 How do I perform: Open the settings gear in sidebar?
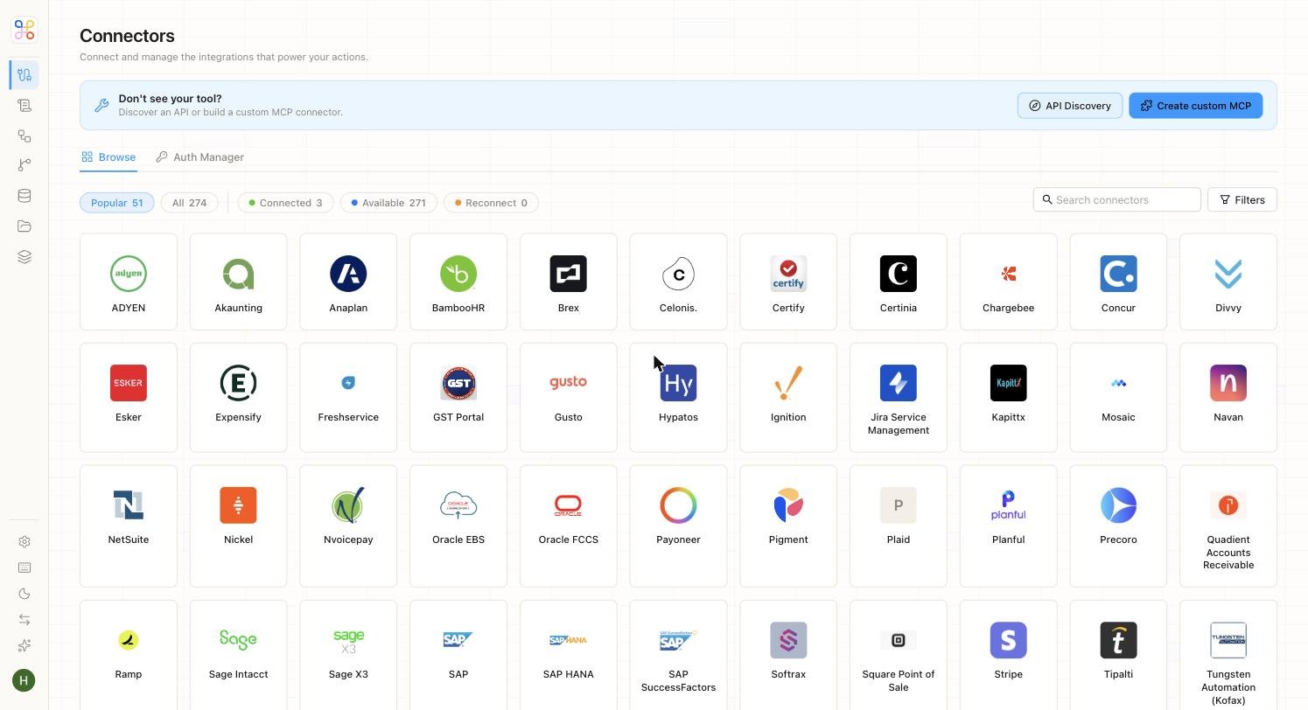24,542
